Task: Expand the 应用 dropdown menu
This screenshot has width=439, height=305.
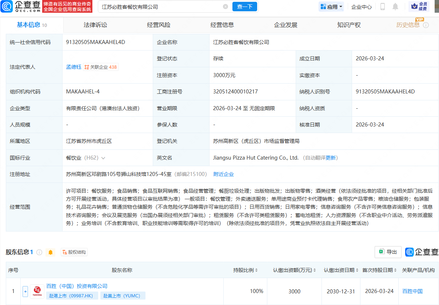Action: click(331, 7)
